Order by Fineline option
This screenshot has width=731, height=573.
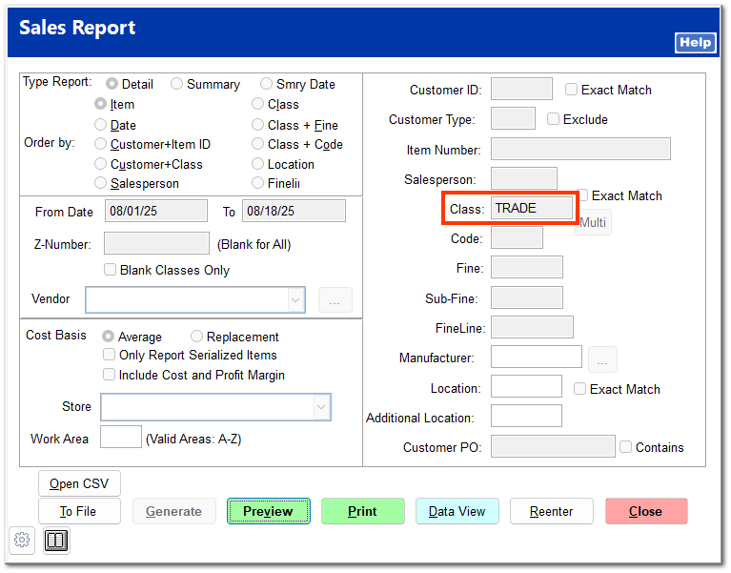coord(257,183)
